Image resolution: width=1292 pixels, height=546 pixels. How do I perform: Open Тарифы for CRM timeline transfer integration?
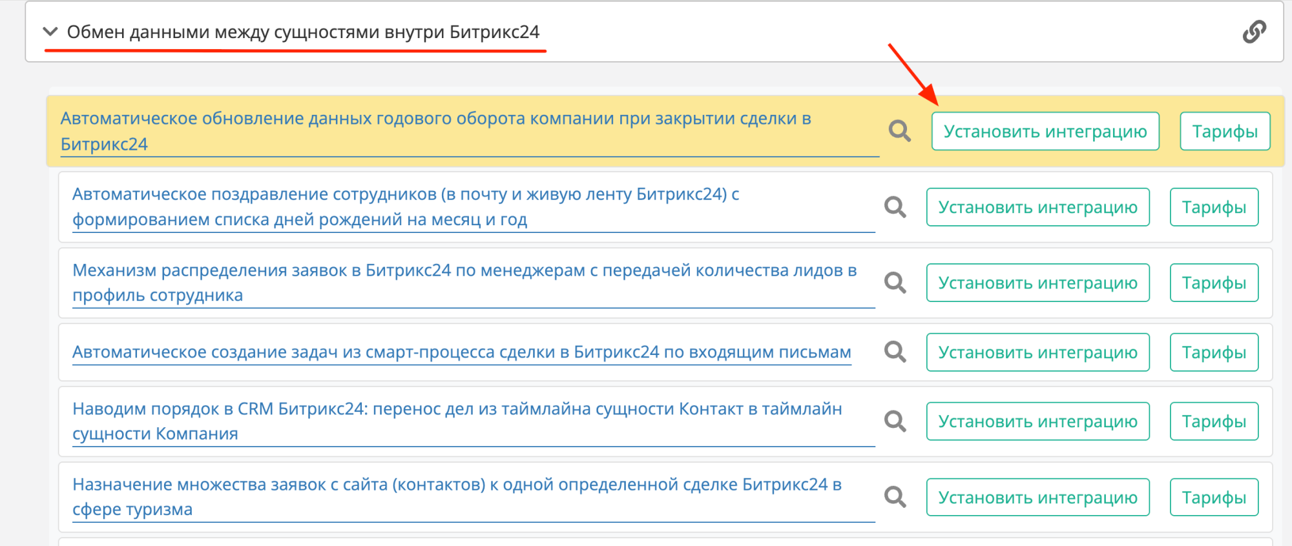[x=1214, y=421]
